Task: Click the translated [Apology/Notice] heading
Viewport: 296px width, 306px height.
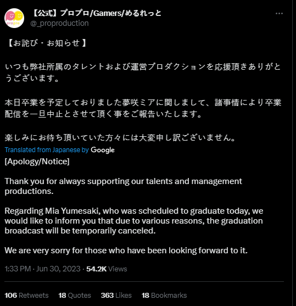Action: (x=37, y=162)
